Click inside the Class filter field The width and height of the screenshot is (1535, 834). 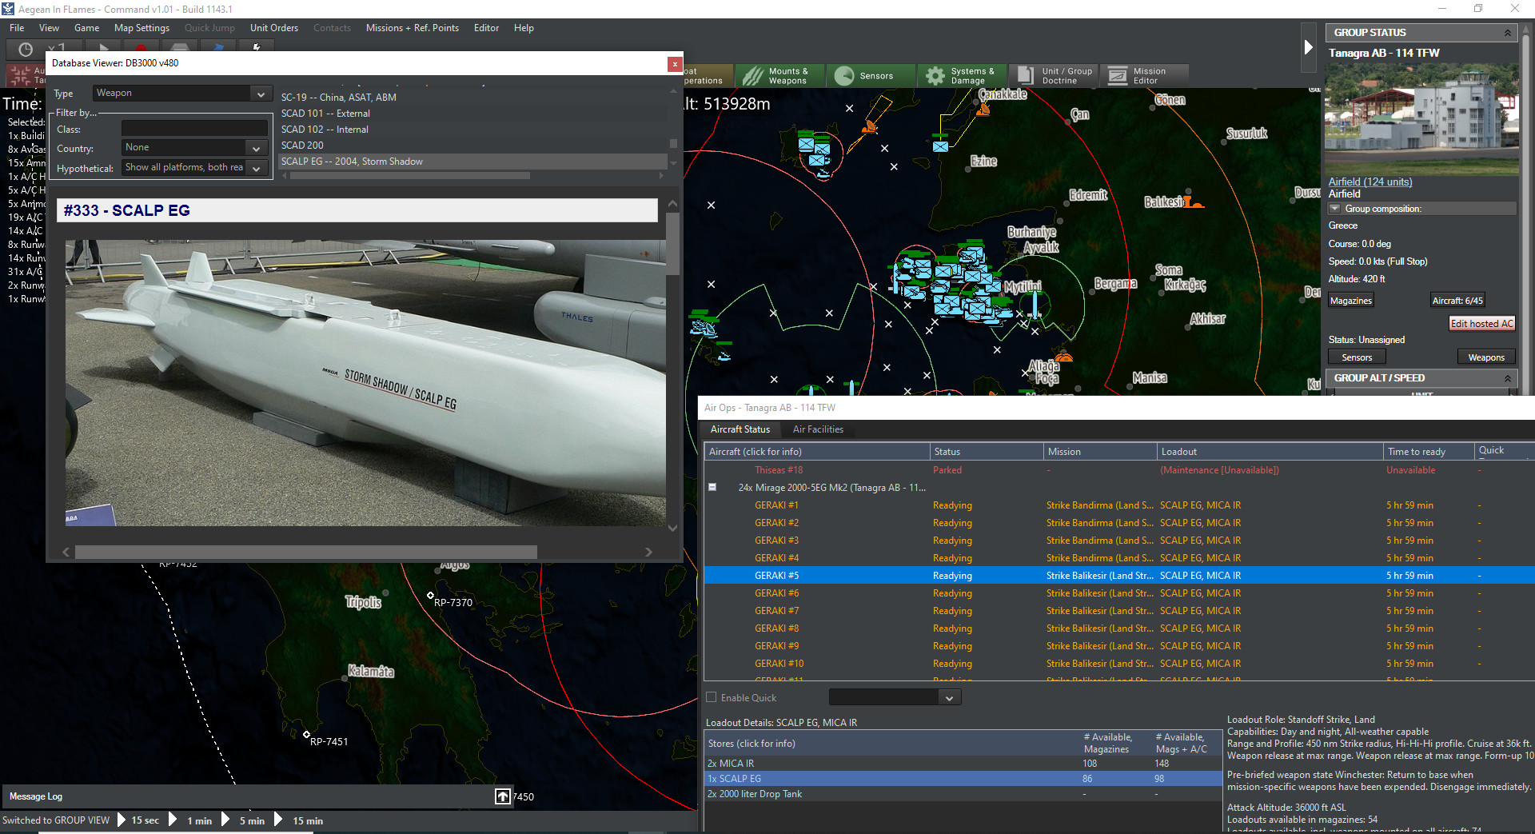point(194,128)
